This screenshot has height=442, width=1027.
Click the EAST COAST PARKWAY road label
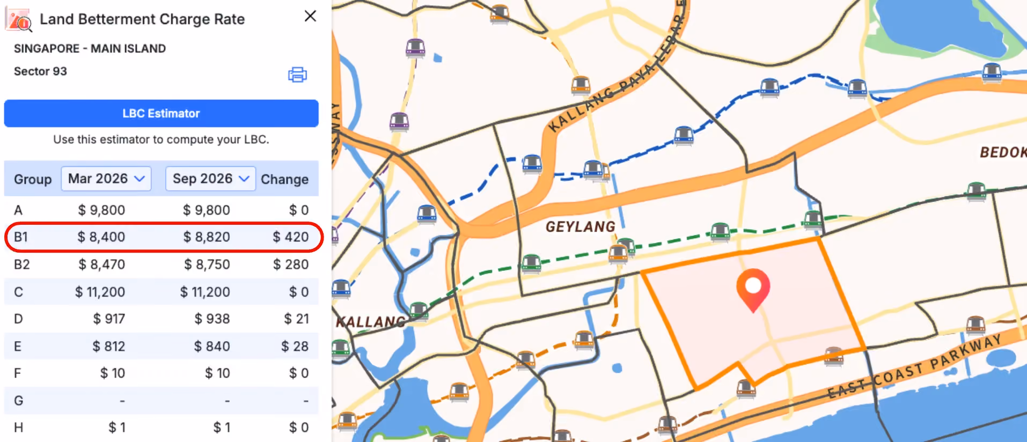(x=914, y=367)
